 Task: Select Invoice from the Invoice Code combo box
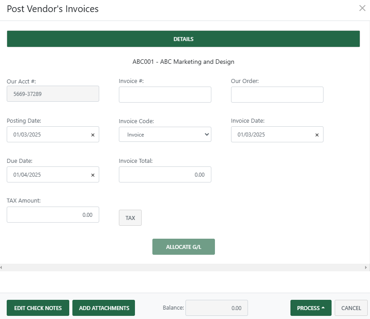tap(164, 134)
